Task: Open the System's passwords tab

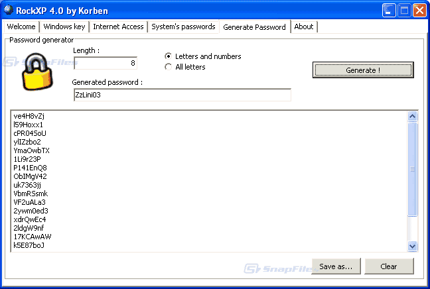Action: [x=183, y=27]
